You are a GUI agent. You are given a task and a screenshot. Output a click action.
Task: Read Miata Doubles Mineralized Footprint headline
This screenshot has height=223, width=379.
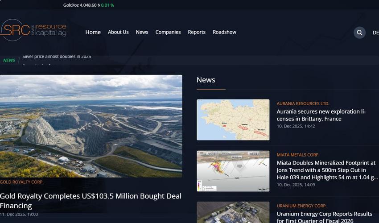coord(326,170)
